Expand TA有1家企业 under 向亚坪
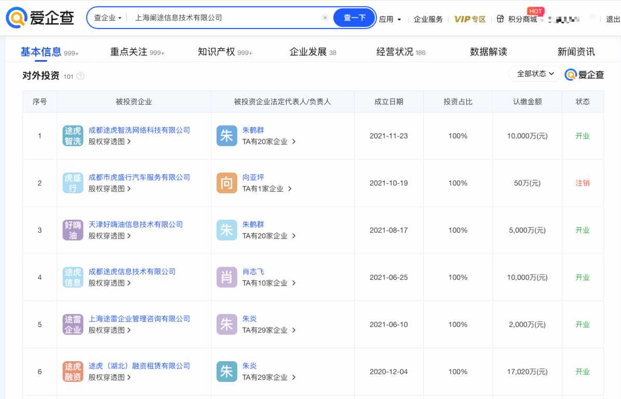Viewport: 621px width, 399px height. (267, 189)
